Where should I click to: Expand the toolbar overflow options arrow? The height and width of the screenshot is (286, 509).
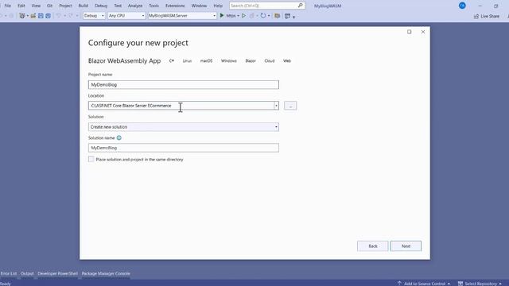293,17
